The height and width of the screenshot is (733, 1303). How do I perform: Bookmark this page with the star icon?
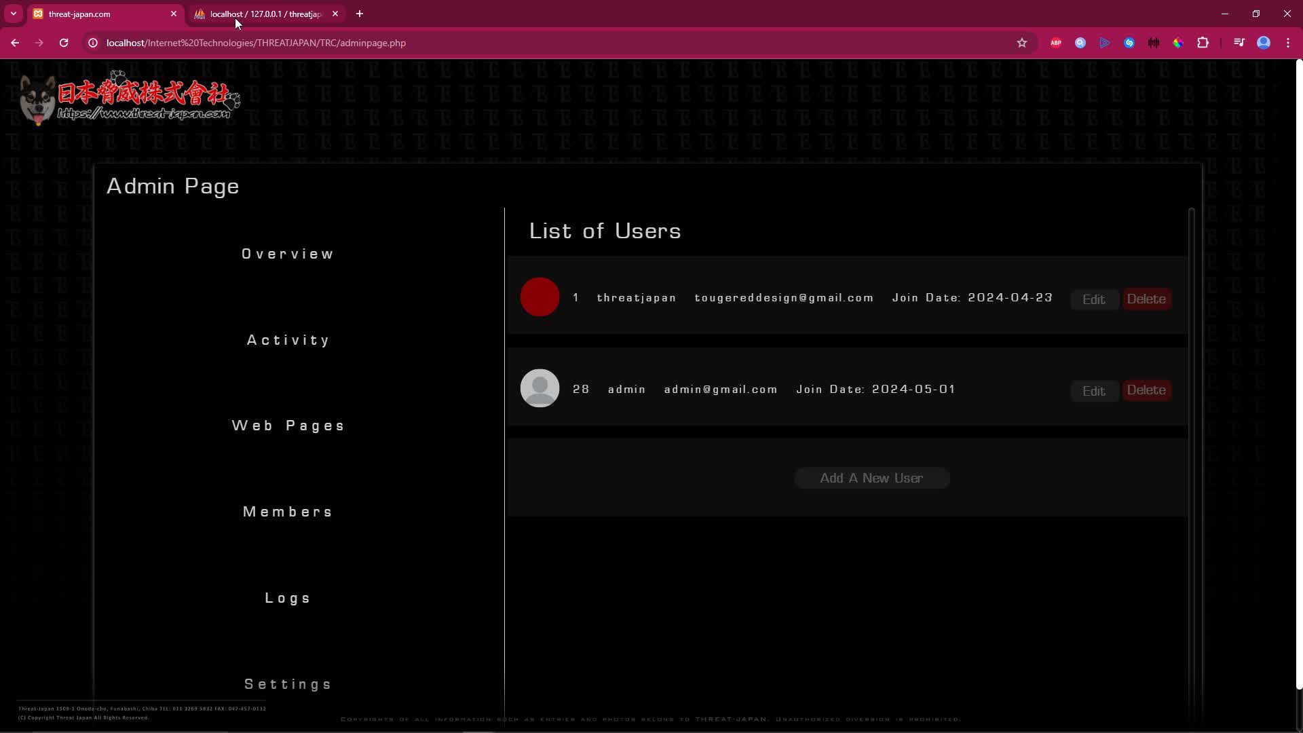[x=1022, y=42]
